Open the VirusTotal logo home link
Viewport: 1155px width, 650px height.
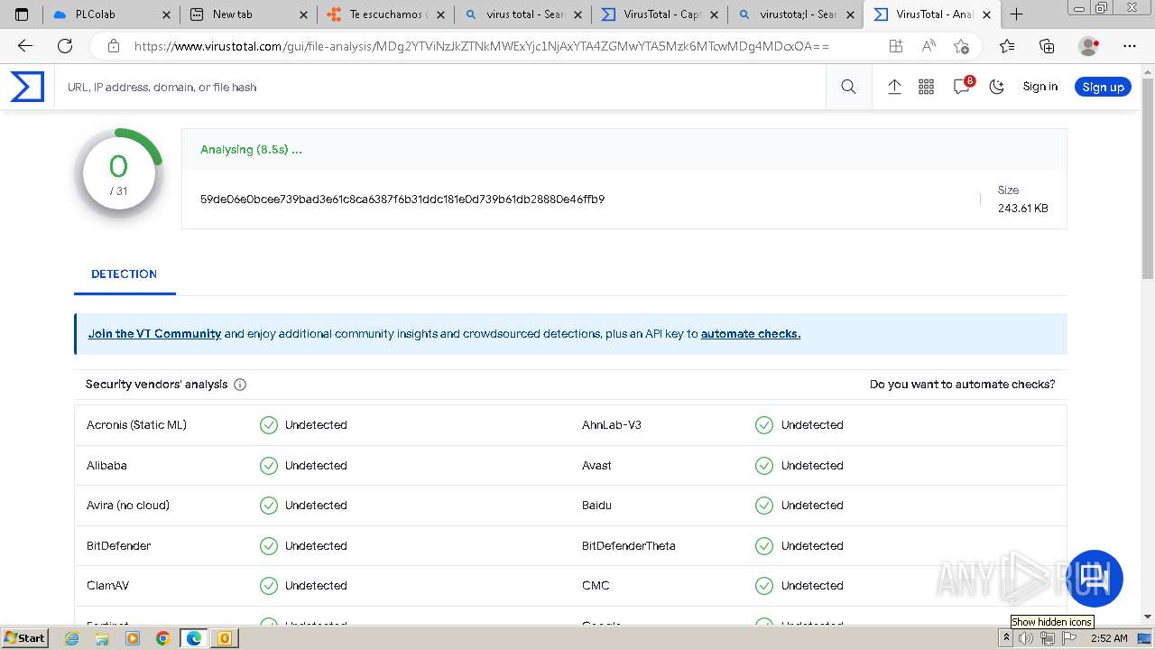click(27, 87)
